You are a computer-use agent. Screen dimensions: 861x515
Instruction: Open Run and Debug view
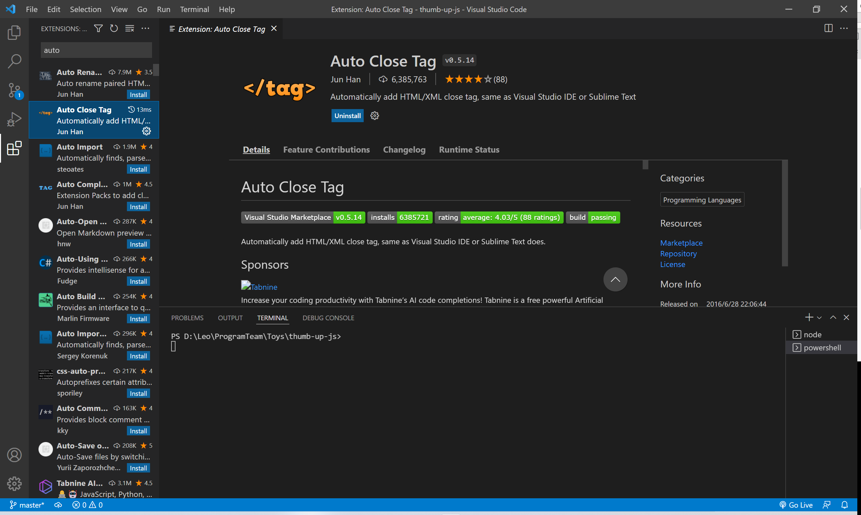tap(14, 119)
